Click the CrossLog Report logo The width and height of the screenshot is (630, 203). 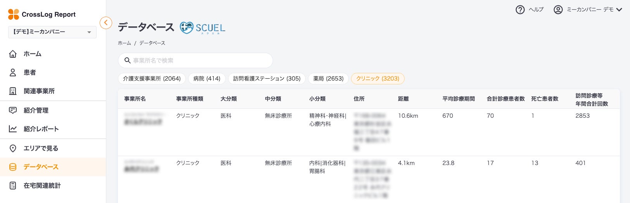(x=42, y=14)
